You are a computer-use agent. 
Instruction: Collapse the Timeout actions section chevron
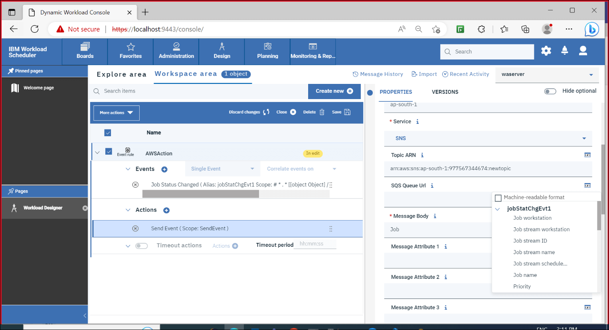(128, 246)
